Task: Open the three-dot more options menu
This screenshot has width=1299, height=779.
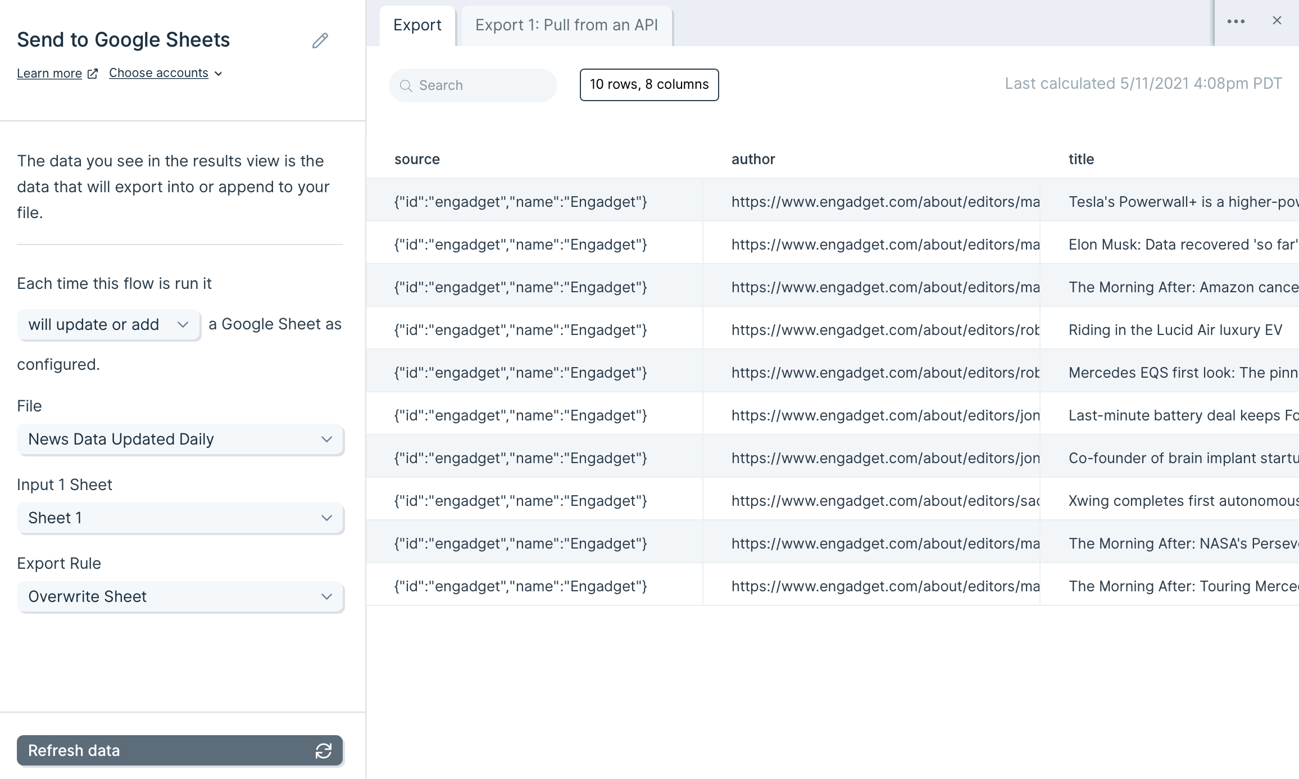Action: (1236, 21)
